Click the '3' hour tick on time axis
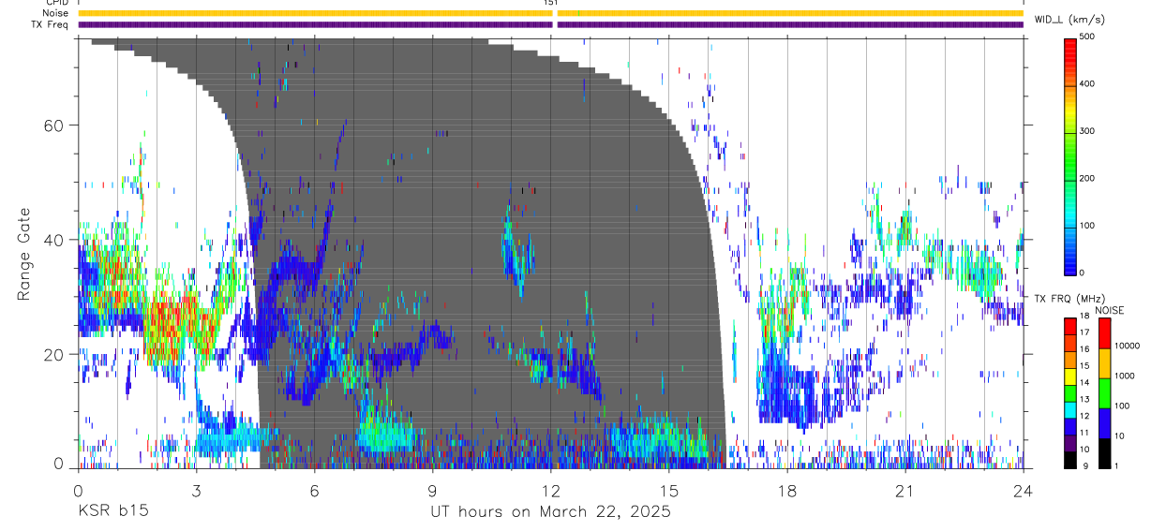 [x=196, y=490]
